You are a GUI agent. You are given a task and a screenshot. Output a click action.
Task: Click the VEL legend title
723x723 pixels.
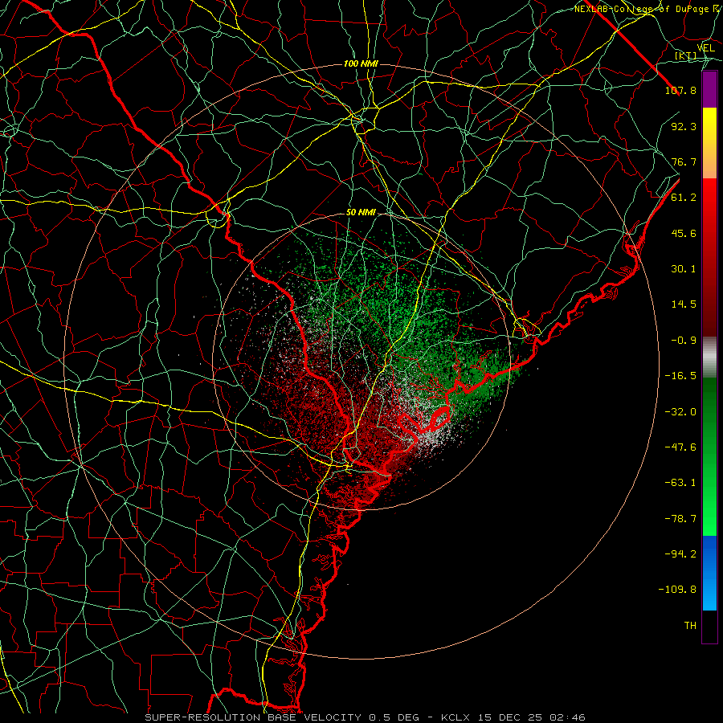coord(705,48)
